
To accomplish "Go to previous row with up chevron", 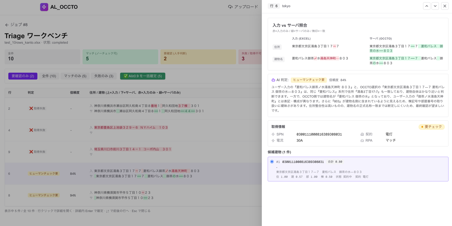I will 427,6.
